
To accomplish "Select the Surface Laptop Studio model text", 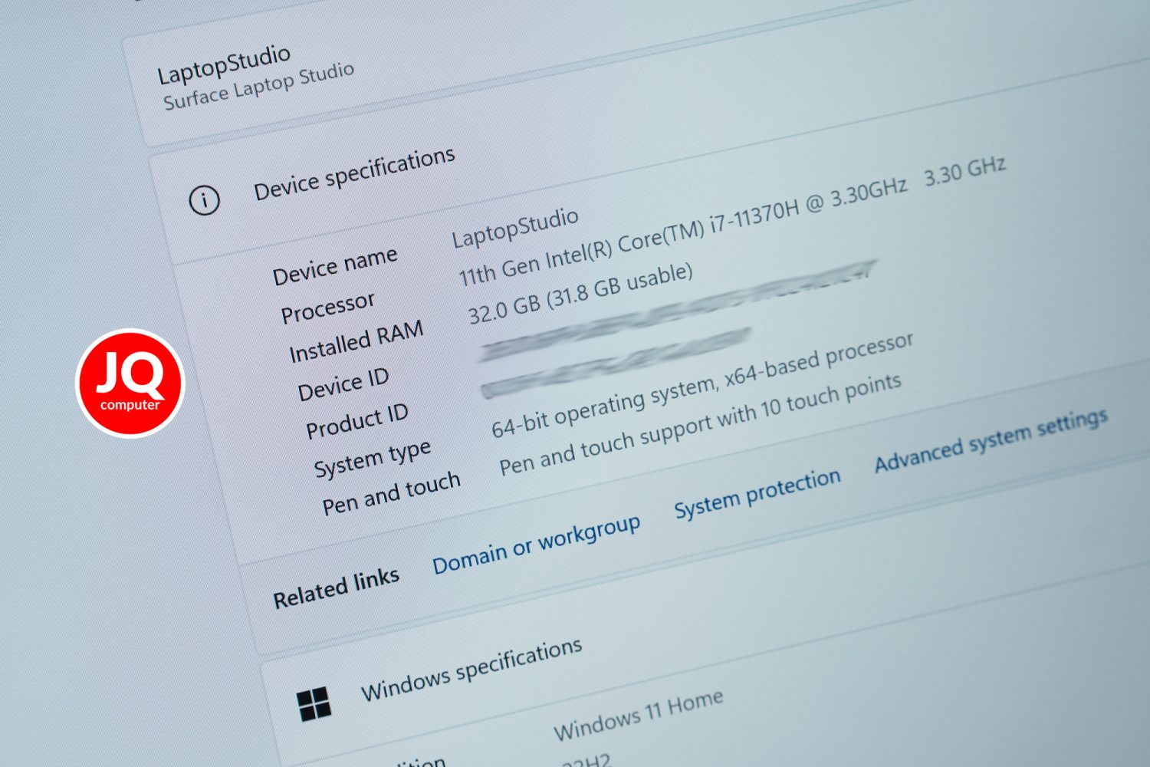I will 258,86.
